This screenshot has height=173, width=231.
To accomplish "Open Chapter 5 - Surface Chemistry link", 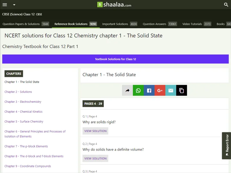I will click(24, 122).
